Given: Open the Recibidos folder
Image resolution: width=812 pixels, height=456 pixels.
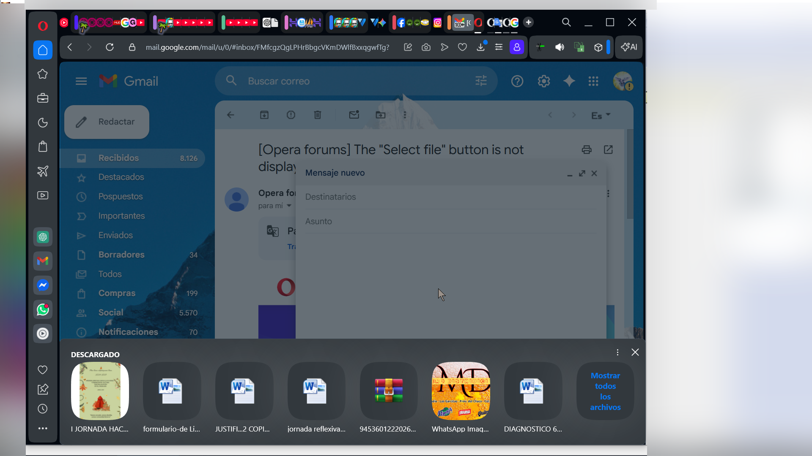Looking at the screenshot, I should (118, 158).
